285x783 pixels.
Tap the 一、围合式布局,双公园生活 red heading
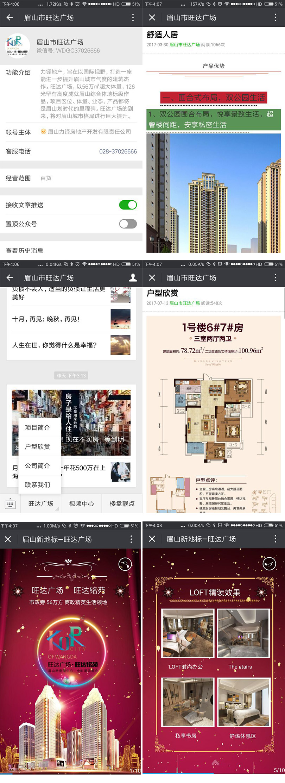point(214,98)
